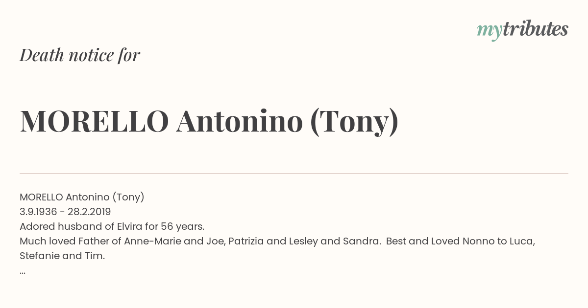Image resolution: width=588 pixels, height=308 pixels.
Task: Click '(Tony)' in the large title
Action: click(355, 123)
